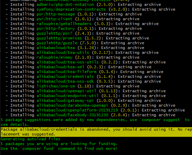Viewport: 192px width, 155px height.
Task: Click the lizhichao/one-sm package name
Action: pos(56,86)
